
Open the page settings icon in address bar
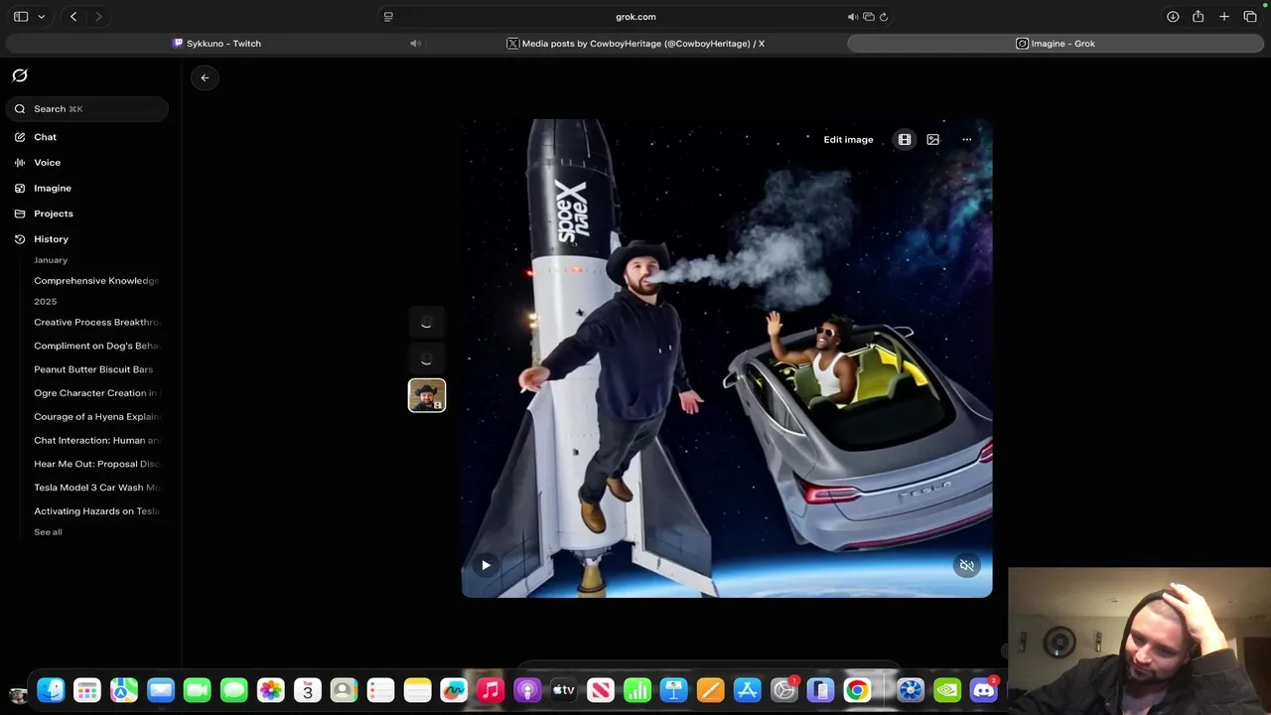[388, 17]
